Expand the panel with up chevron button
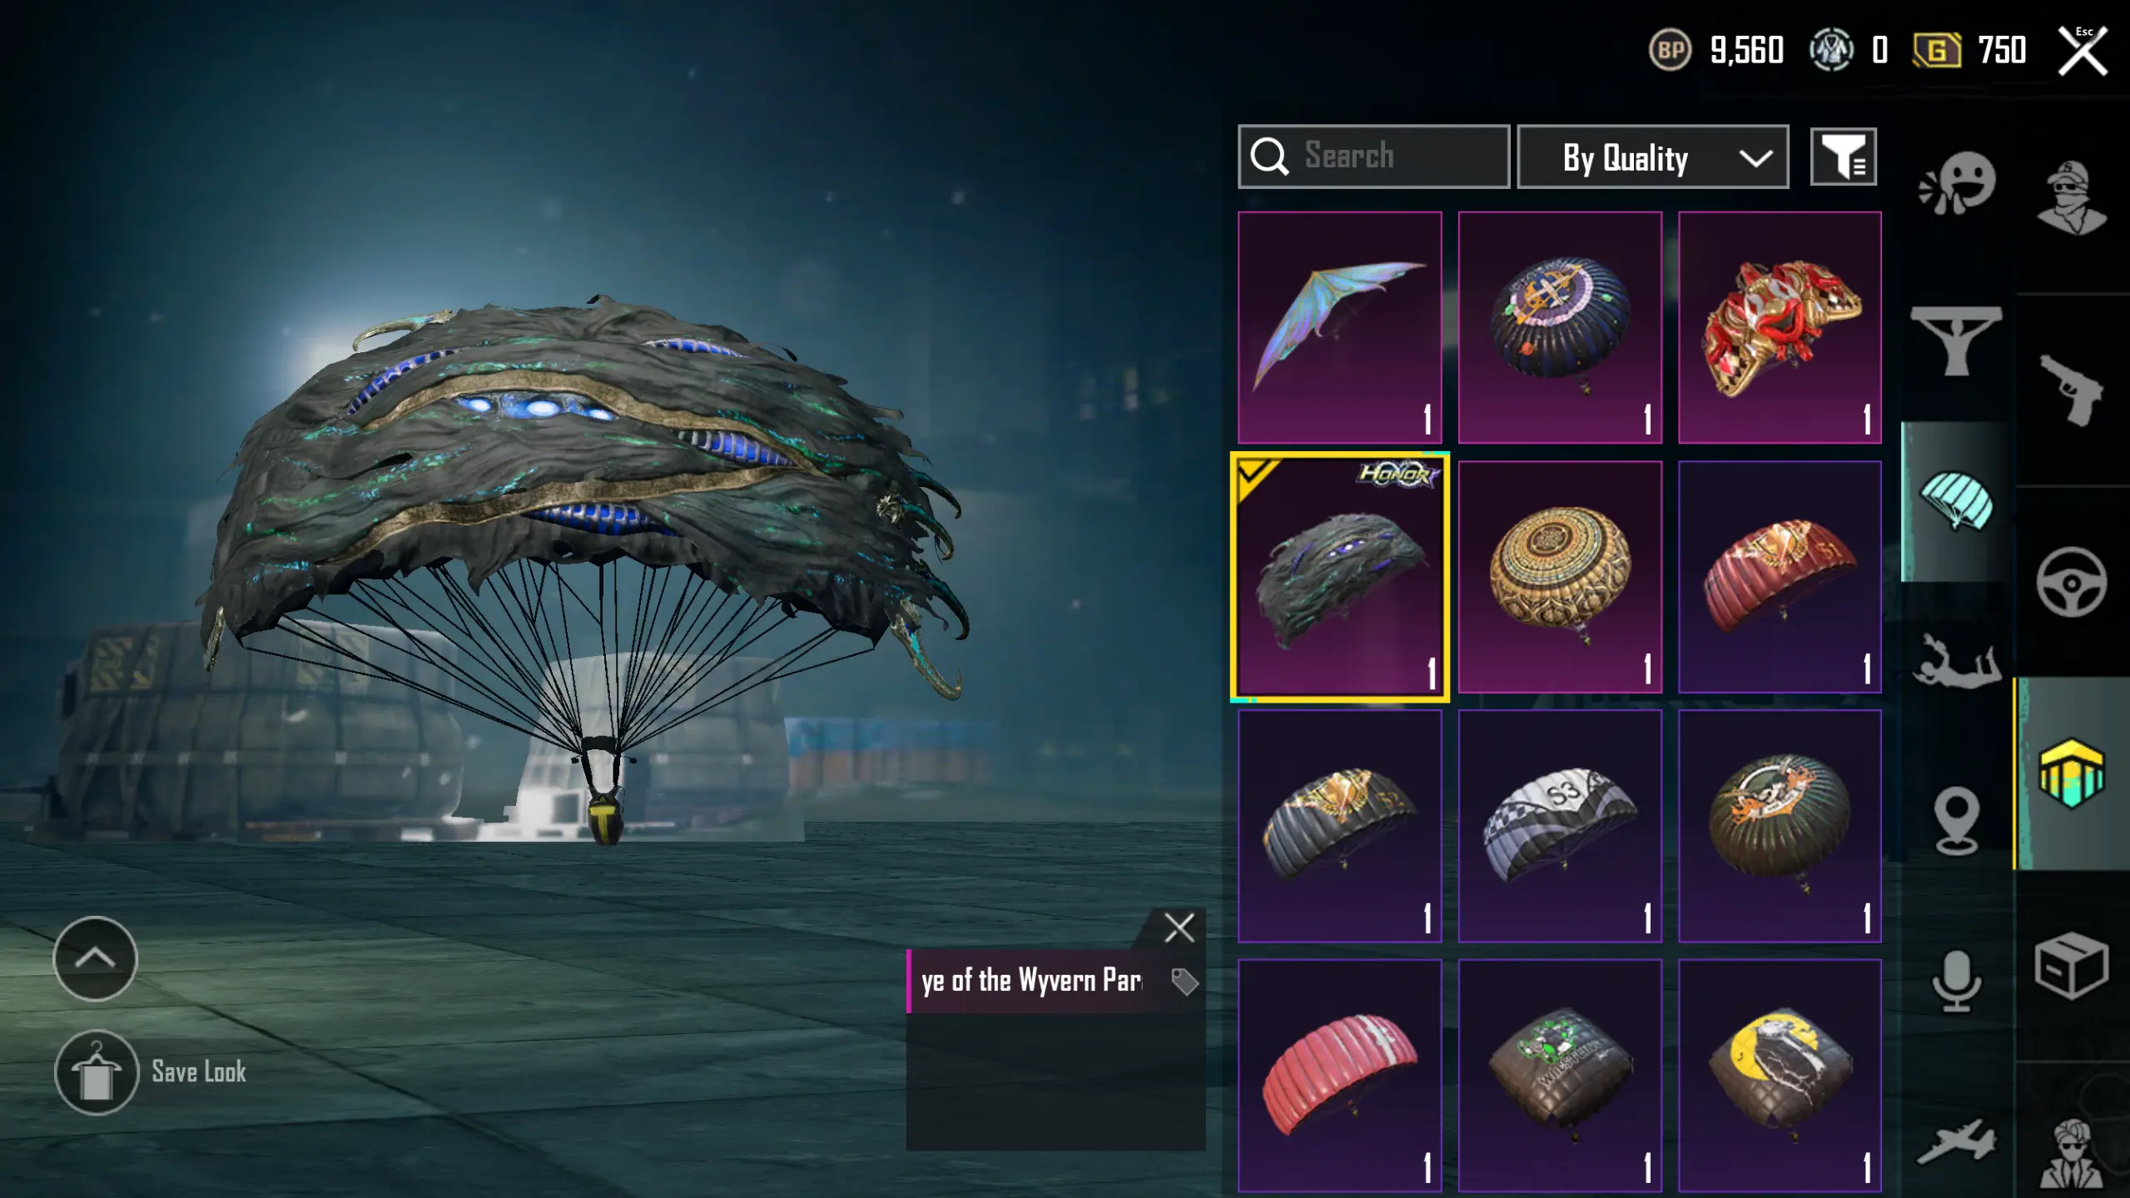Viewport: 2130px width, 1198px height. 95,958
